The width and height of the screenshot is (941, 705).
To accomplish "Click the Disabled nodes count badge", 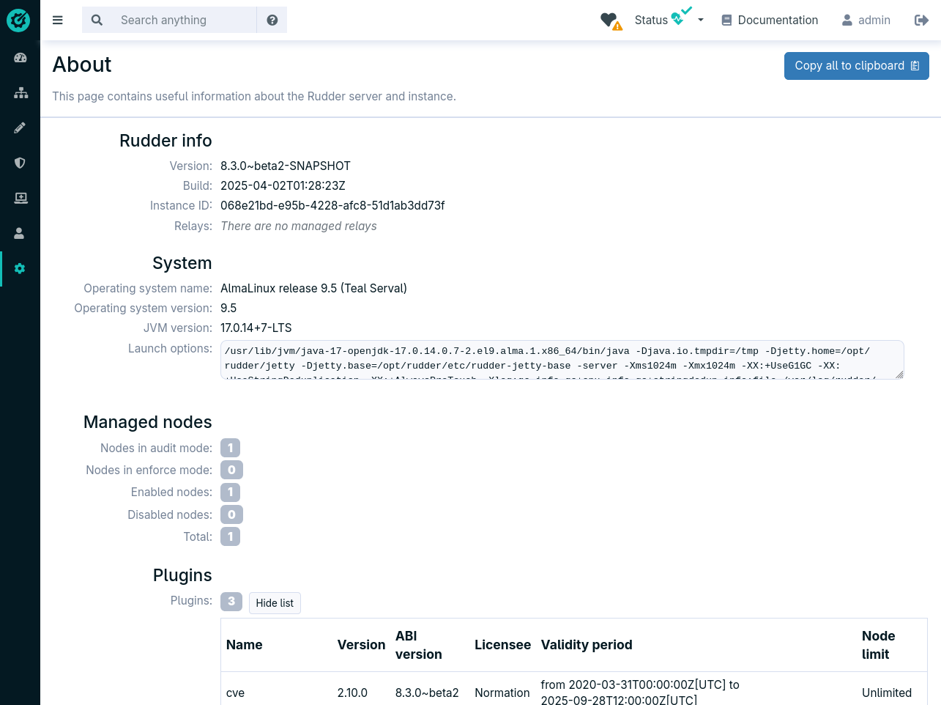I will click(231, 514).
